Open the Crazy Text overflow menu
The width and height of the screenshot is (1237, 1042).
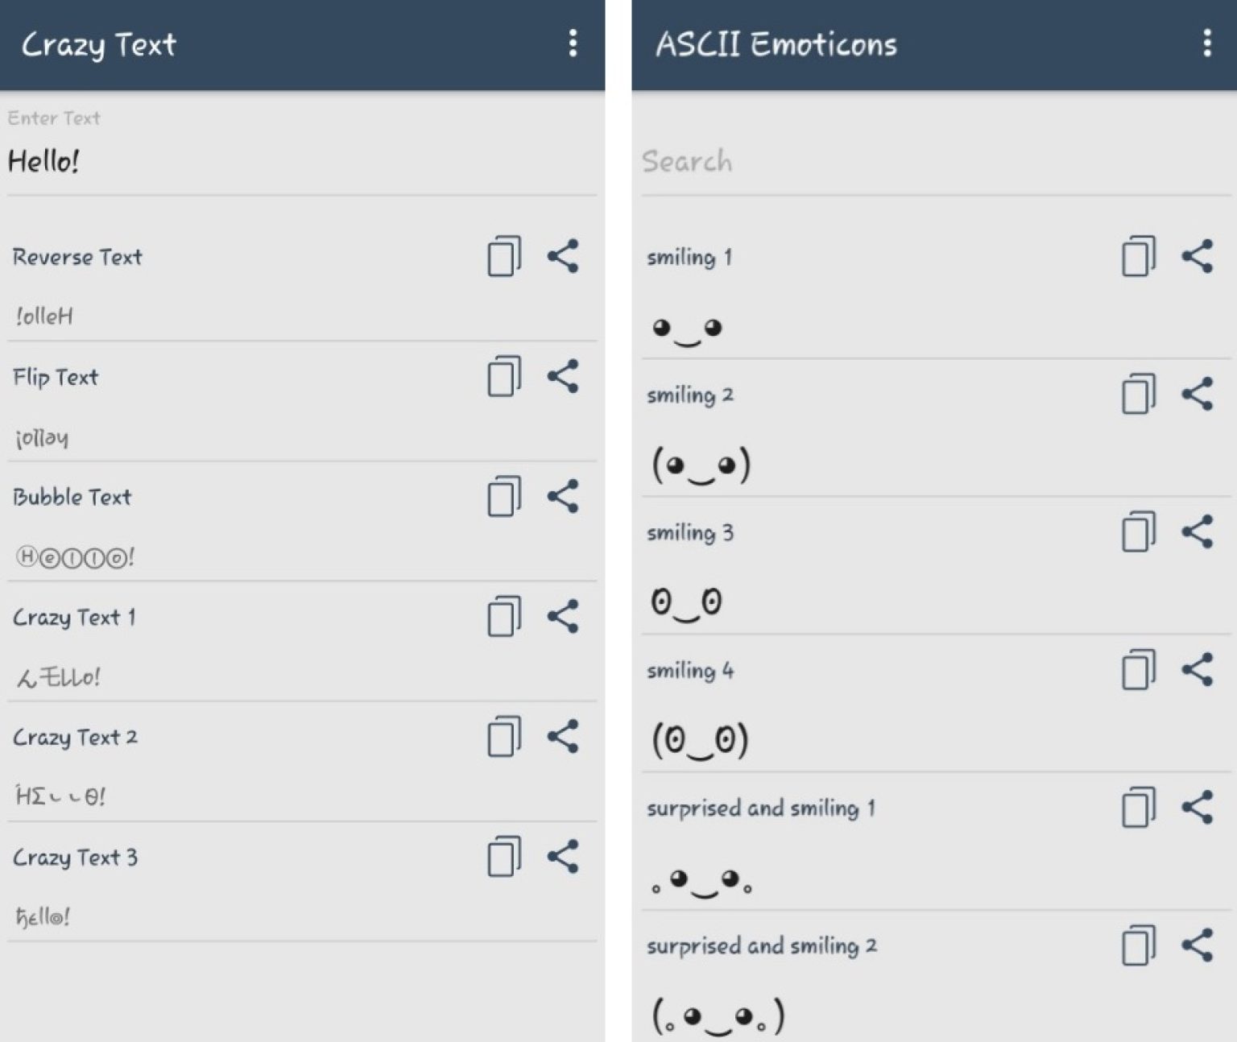573,44
